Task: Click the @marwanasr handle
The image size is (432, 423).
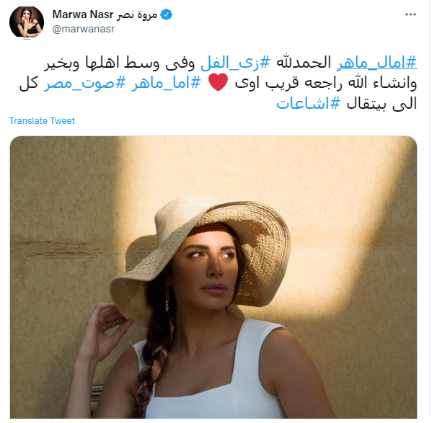Action: point(84,29)
